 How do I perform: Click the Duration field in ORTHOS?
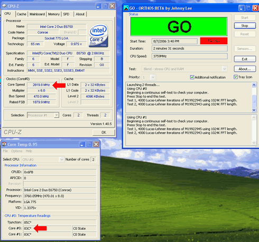point(190,49)
